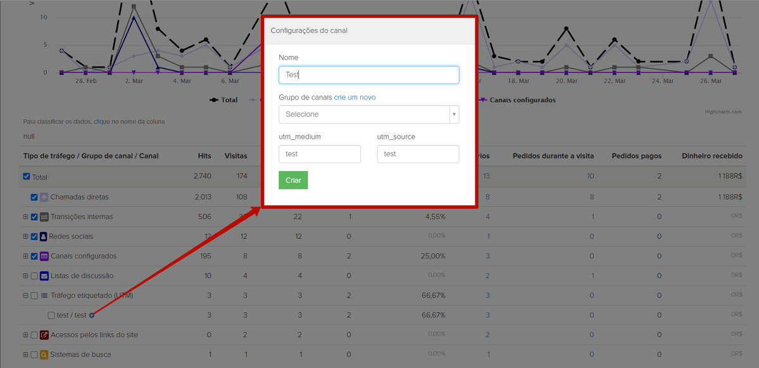This screenshot has height=368, width=759.
Task: Click the Sistemas de busca magnifier icon
Action: pyautogui.click(x=44, y=355)
